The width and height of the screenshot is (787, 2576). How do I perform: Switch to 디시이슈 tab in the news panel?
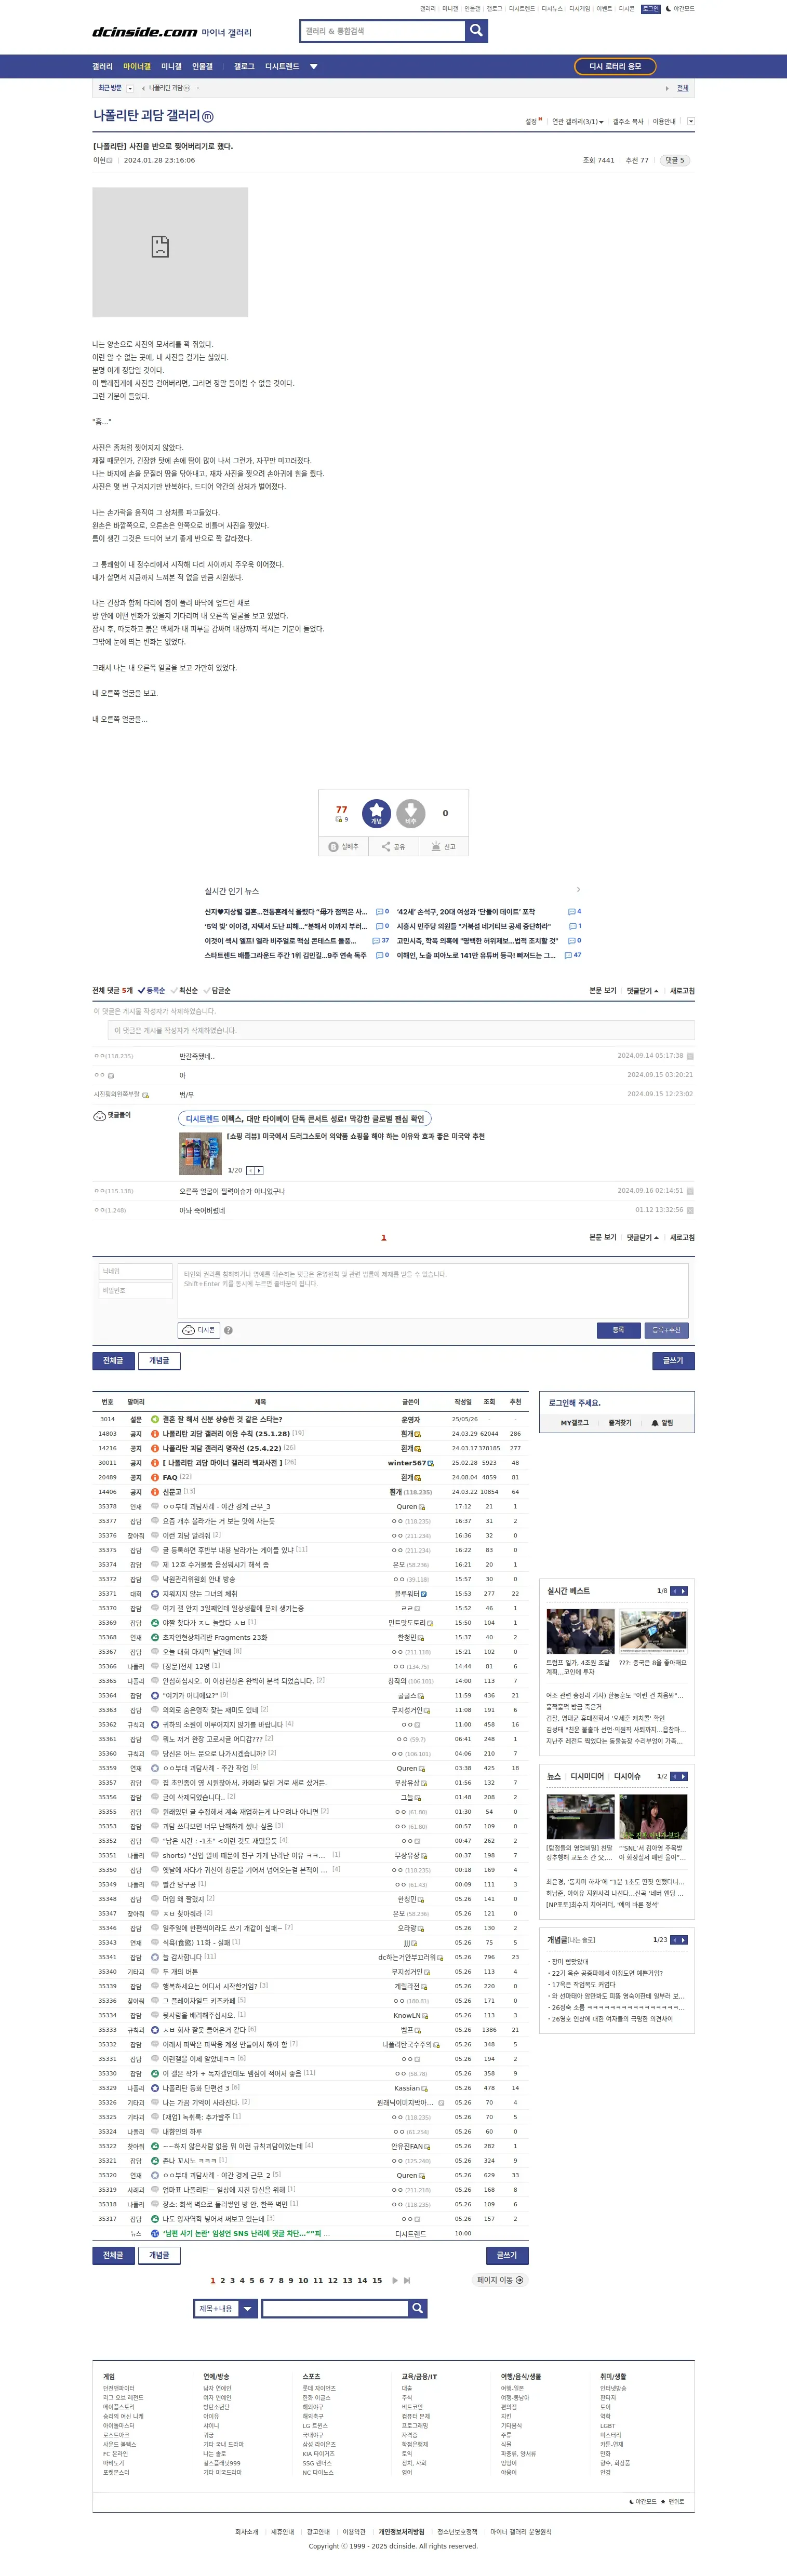point(627,1776)
